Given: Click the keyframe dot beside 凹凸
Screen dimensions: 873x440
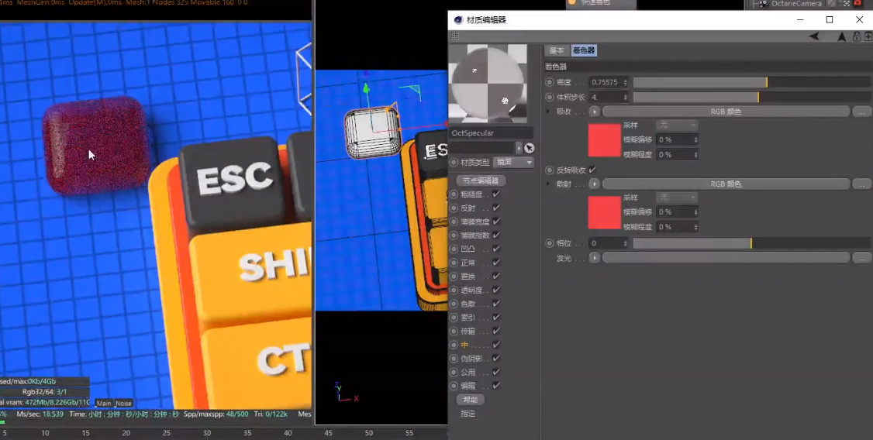Looking at the screenshot, I should pyautogui.click(x=454, y=249).
